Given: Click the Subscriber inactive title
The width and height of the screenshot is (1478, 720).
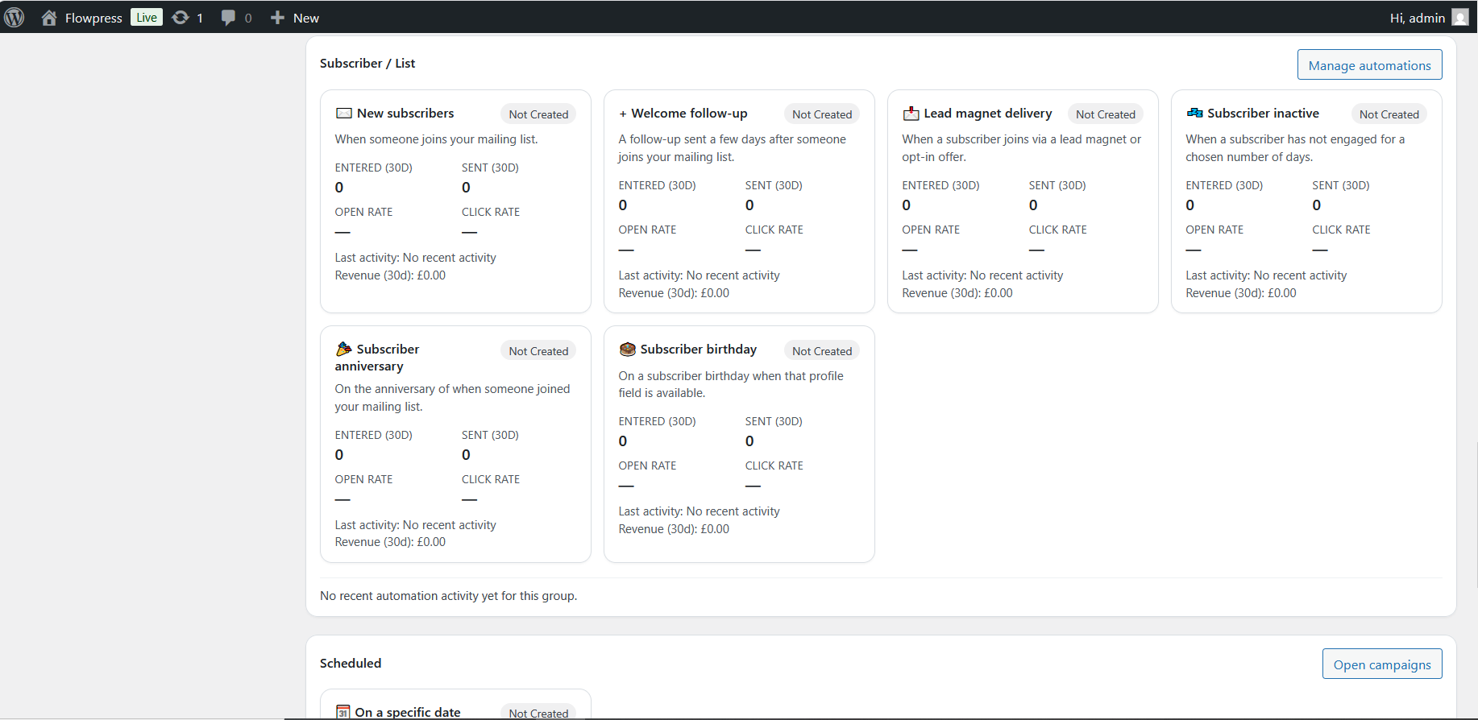Looking at the screenshot, I should pyautogui.click(x=1263, y=114).
